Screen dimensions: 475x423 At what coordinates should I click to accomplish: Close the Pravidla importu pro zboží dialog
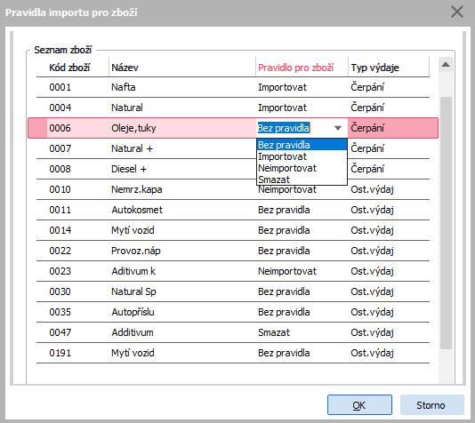(x=457, y=12)
